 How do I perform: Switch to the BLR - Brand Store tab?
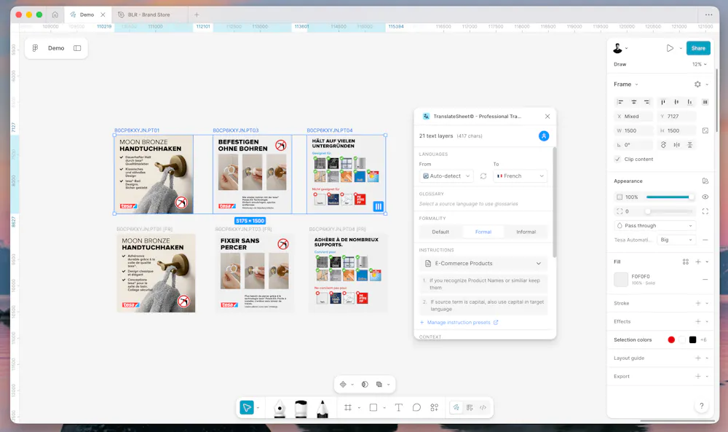pos(150,15)
